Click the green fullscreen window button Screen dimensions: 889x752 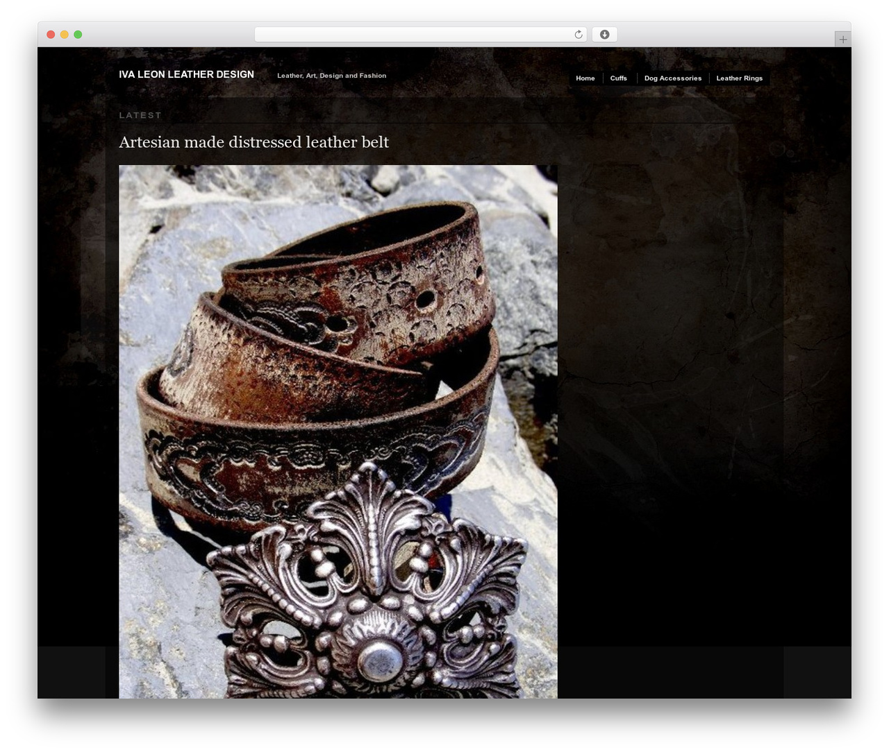pyautogui.click(x=78, y=35)
